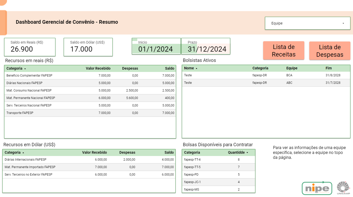Click Valor Recebido header in dólar table
Screen dimensions: 353x197
coord(95,152)
